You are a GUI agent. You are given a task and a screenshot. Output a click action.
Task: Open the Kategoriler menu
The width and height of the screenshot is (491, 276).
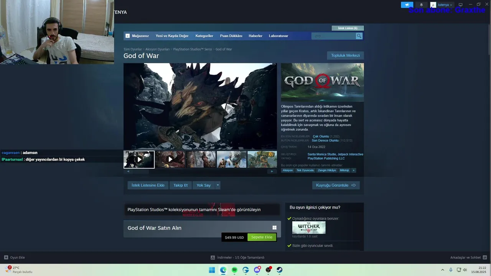(204, 36)
